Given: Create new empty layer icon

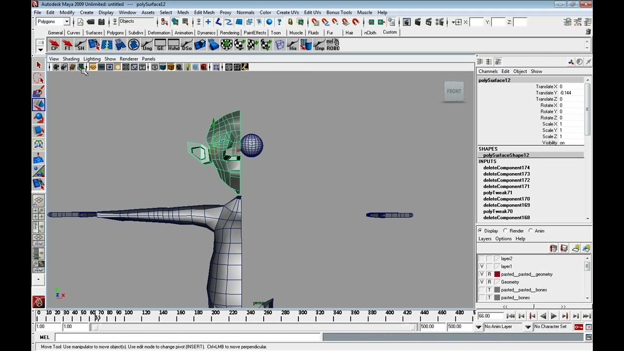Looking at the screenshot, I should [x=576, y=249].
